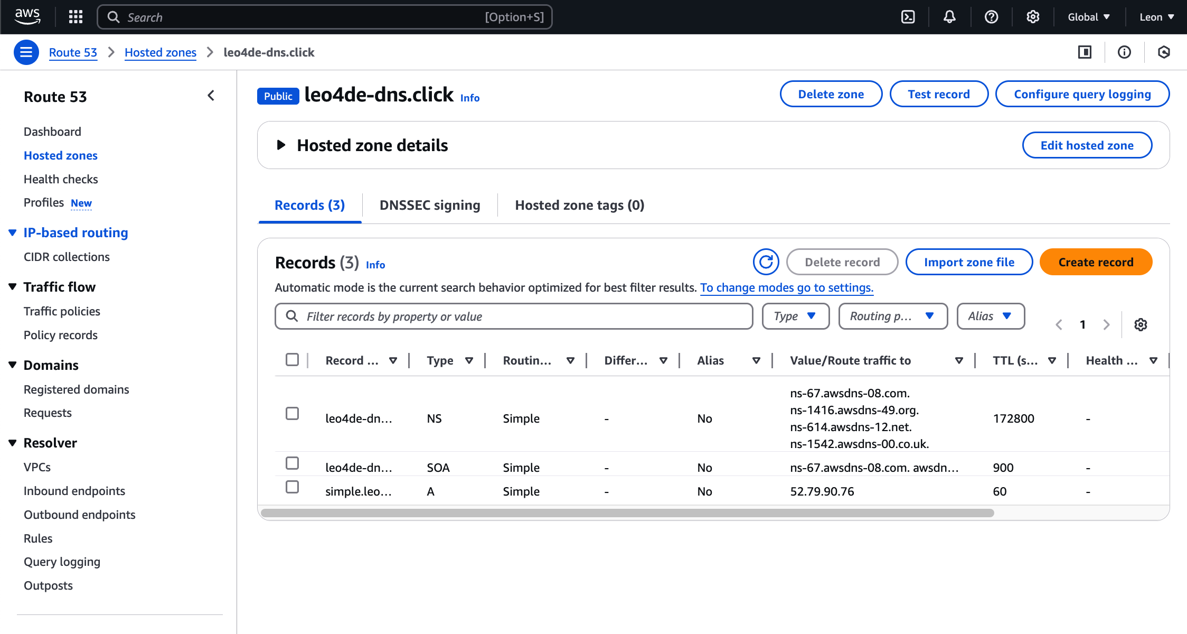
Task: Collapse the Route 53 side navigation
Action: 211,96
